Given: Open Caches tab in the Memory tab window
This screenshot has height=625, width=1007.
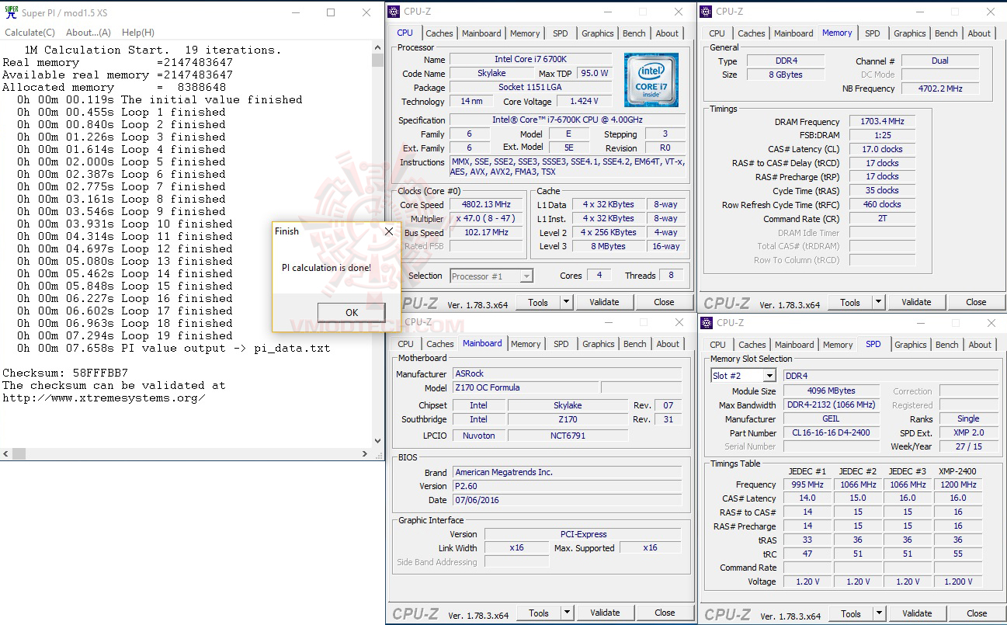Looking at the screenshot, I should (752, 33).
